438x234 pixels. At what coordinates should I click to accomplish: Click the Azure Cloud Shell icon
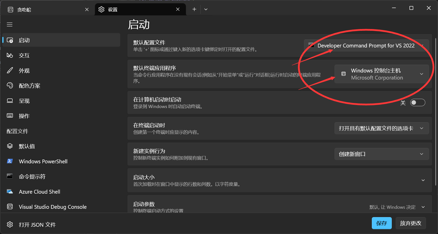click(10, 191)
